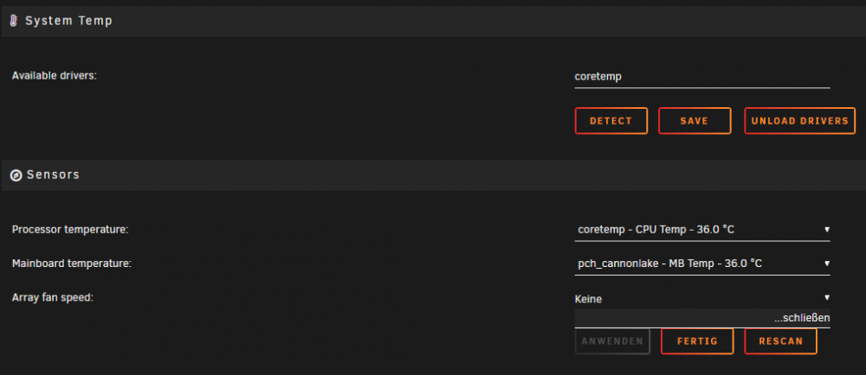Click the greyed-out ANWENDEN button
This screenshot has width=866, height=375.
(x=612, y=341)
